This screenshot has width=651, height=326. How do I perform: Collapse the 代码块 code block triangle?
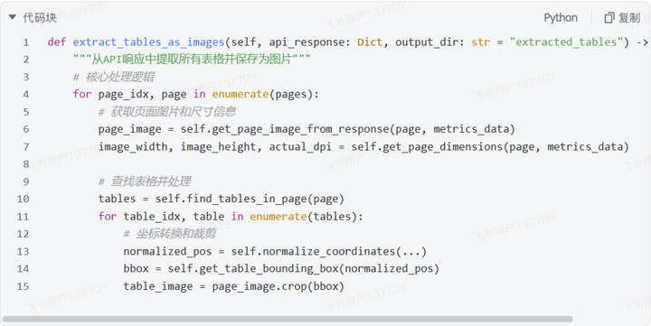(x=13, y=17)
